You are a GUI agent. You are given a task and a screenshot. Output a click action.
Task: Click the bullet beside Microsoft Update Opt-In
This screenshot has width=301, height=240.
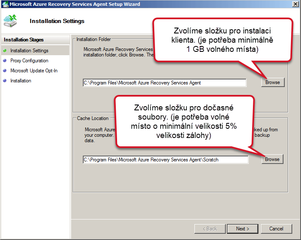pyautogui.click(x=5, y=71)
